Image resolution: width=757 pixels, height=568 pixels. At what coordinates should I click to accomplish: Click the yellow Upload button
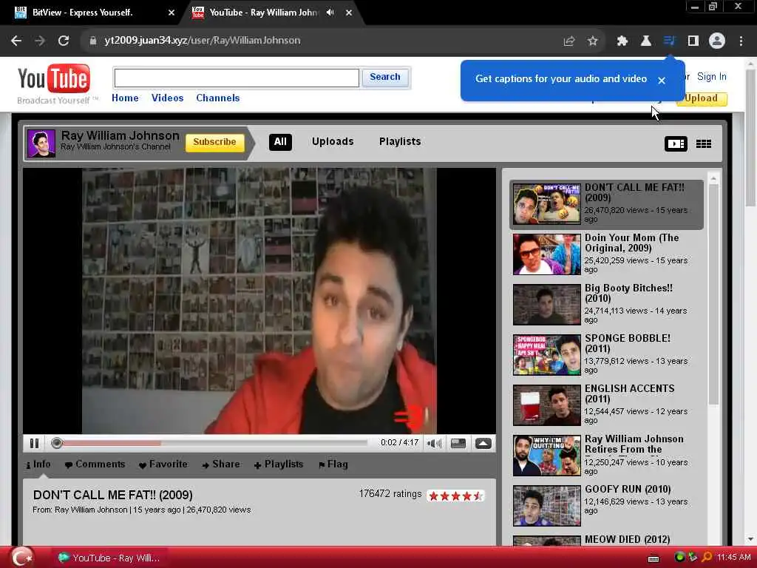(x=702, y=98)
